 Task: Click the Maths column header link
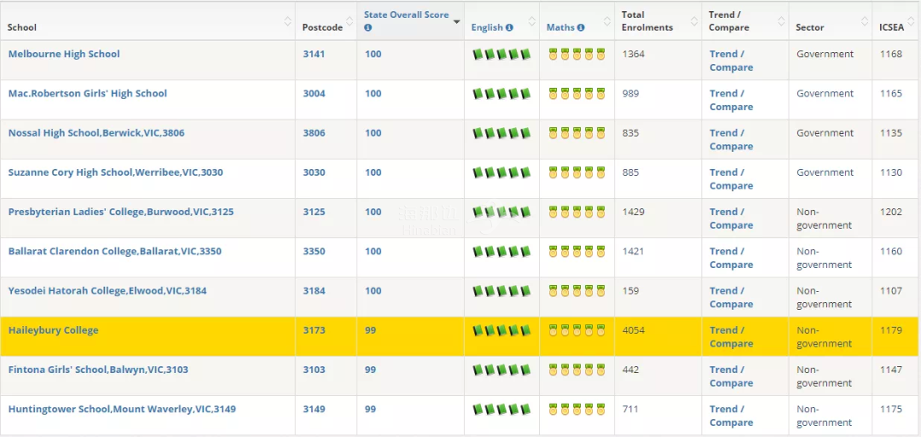click(x=560, y=27)
